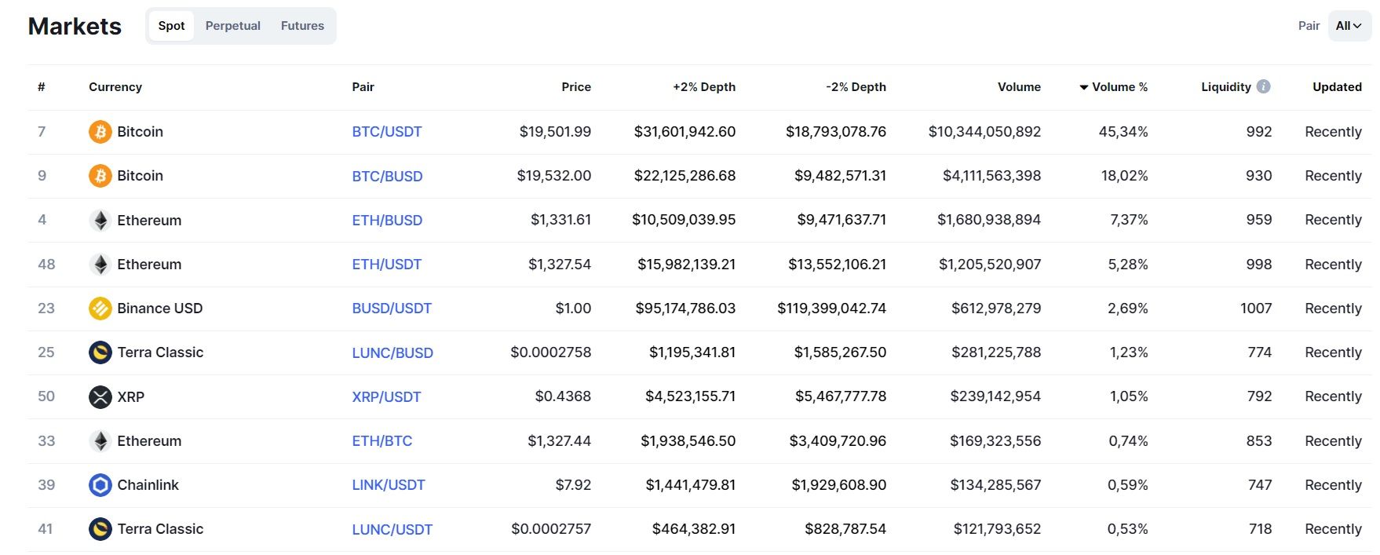Select the Spot markets tab

(x=171, y=26)
